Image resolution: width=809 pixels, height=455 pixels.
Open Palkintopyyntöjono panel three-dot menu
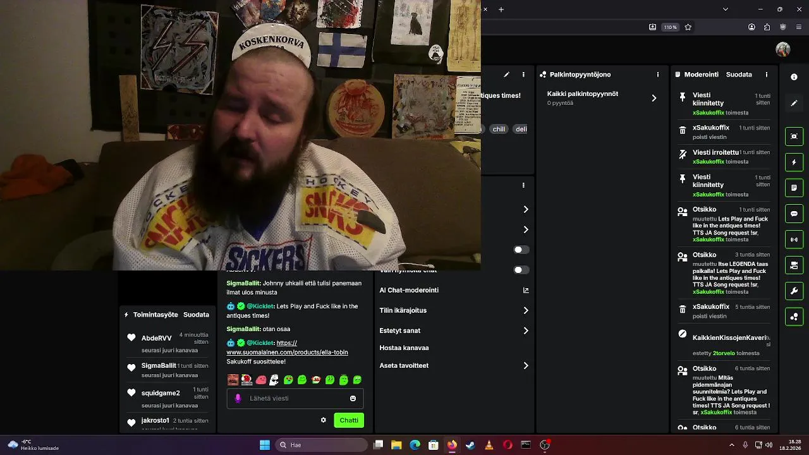pos(658,75)
